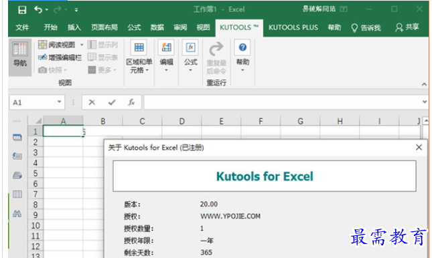Customize the Quick Access Toolbar dropdown
This screenshot has width=432, height=258.
coord(76,10)
